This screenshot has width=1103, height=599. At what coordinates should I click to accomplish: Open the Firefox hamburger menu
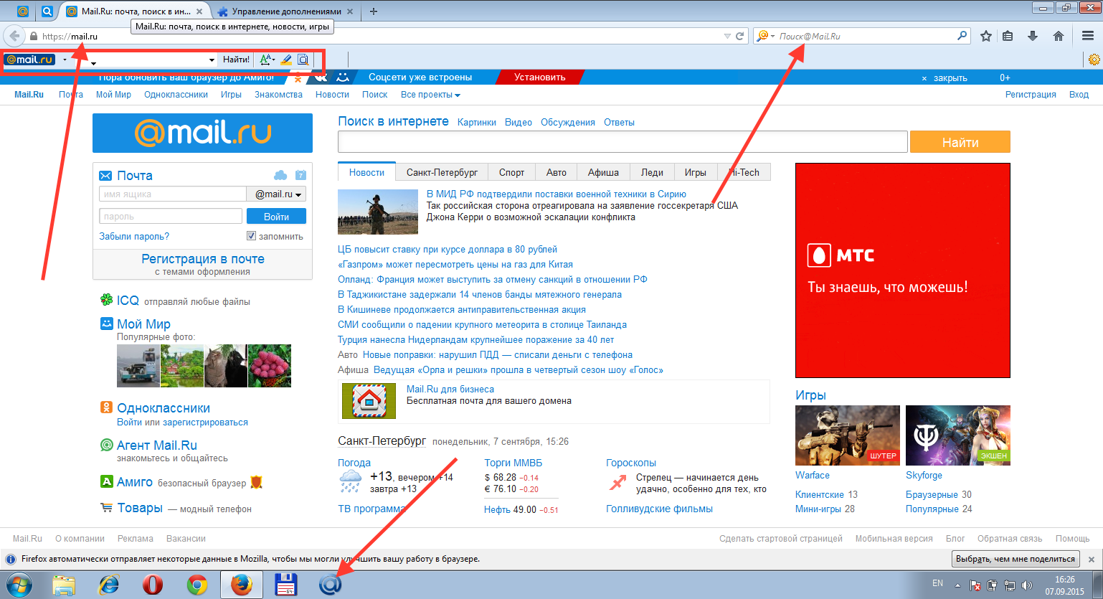tap(1087, 36)
